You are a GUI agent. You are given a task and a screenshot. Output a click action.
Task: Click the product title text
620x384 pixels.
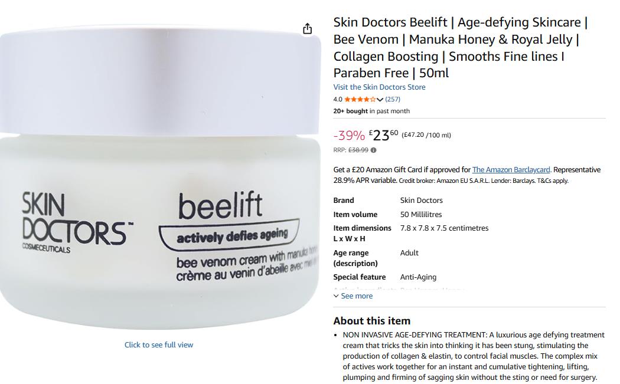click(460, 47)
